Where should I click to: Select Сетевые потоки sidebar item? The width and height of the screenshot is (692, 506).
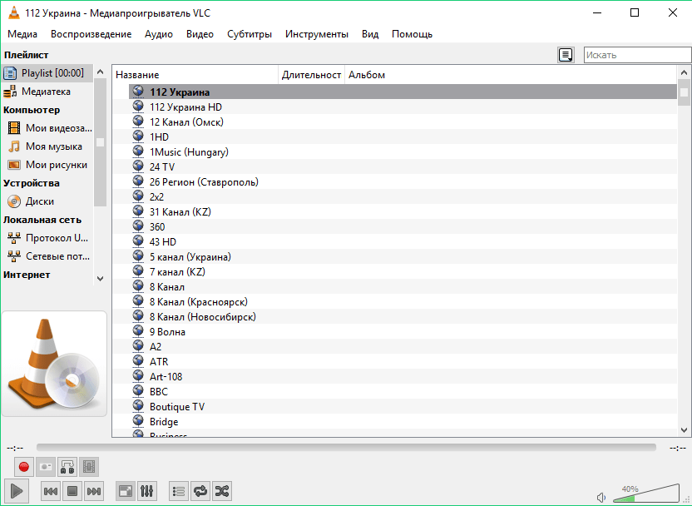point(49,256)
